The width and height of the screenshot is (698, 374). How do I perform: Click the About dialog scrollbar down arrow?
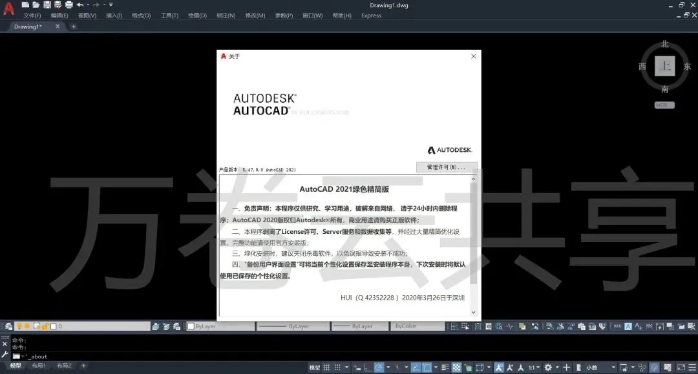(473, 312)
